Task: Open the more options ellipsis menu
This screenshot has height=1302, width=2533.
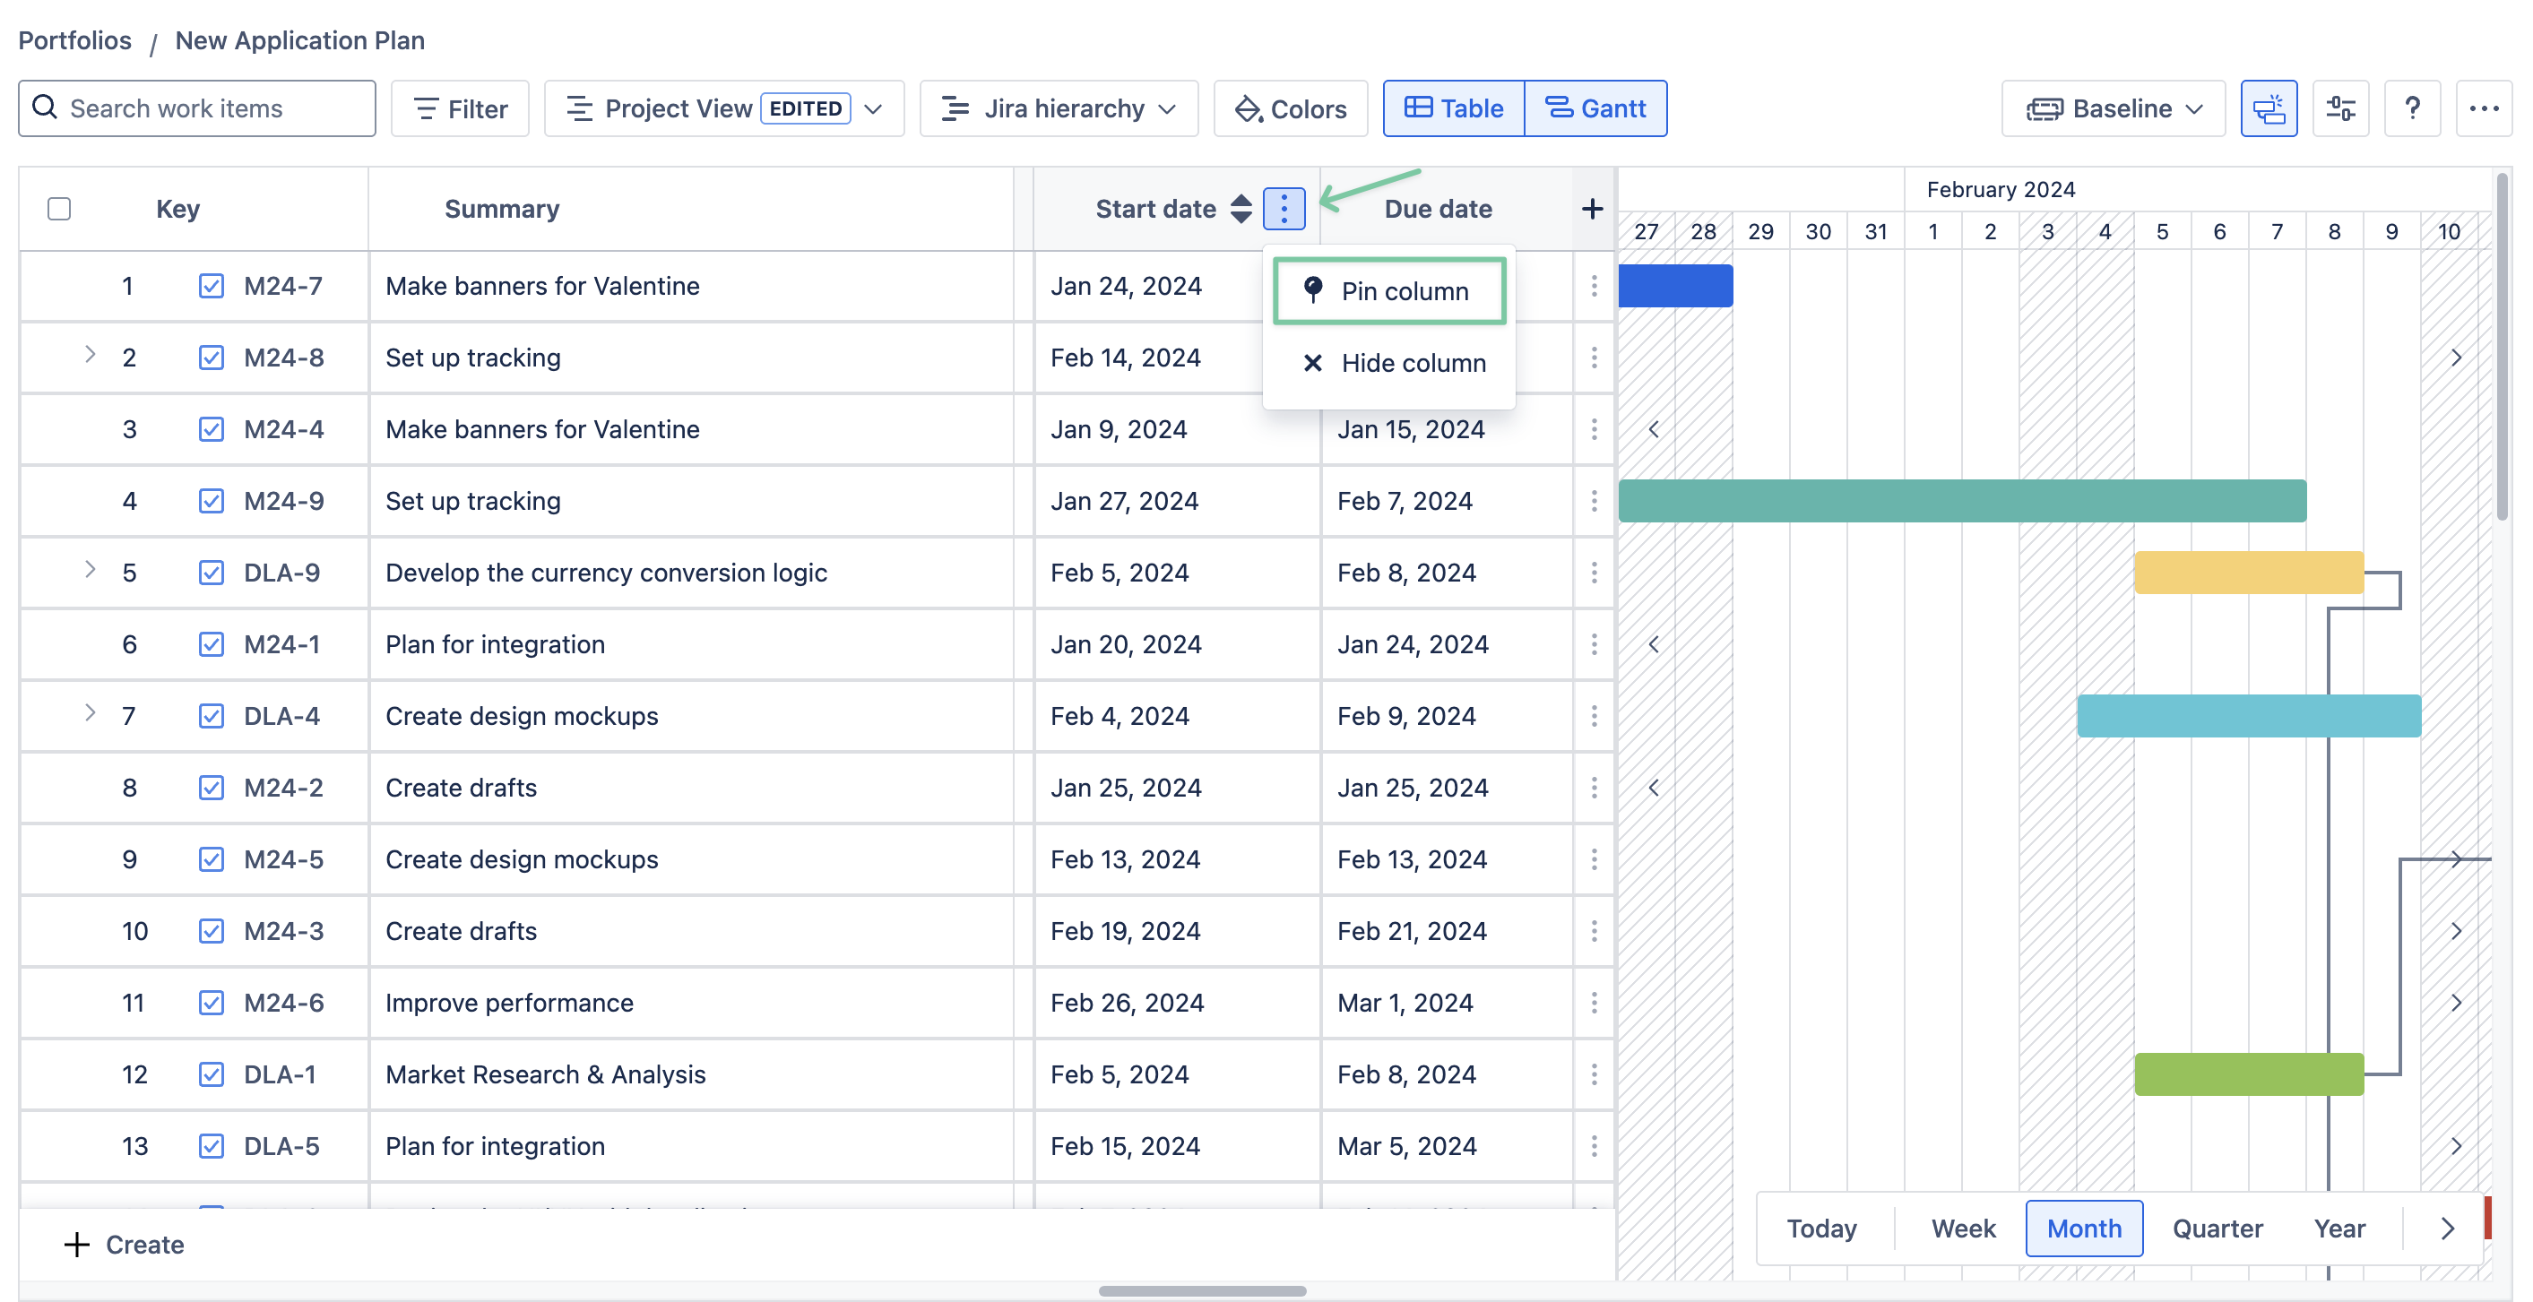Action: point(2483,108)
